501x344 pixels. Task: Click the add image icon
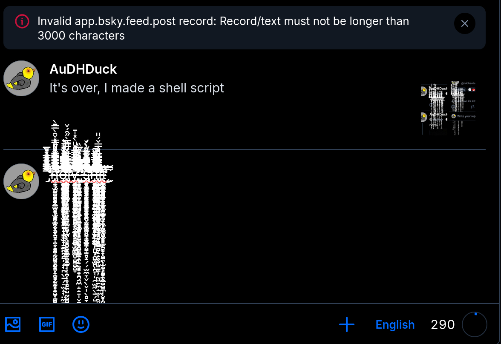13,324
